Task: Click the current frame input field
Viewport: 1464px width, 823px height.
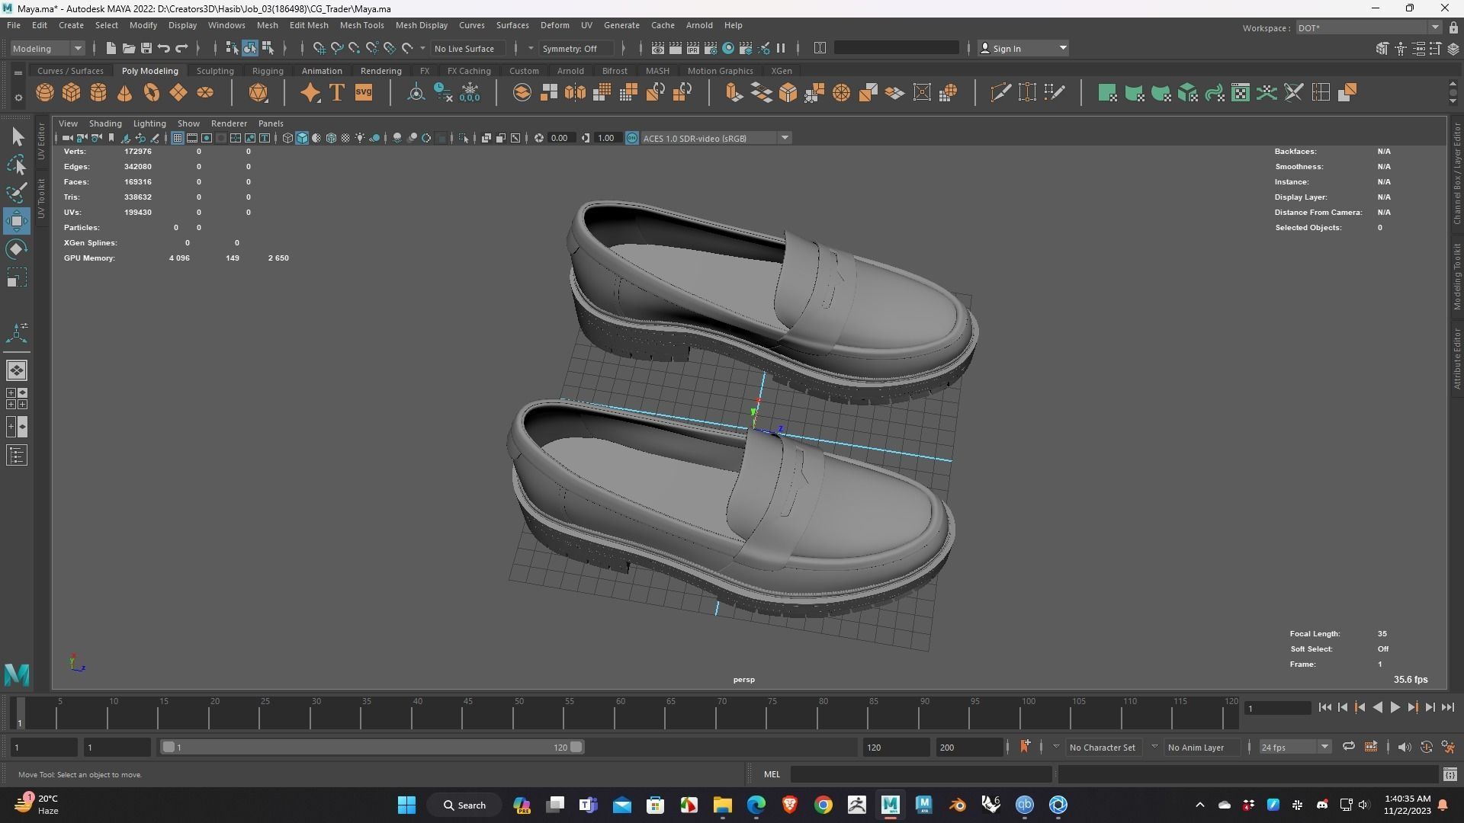Action: pos(1278,708)
